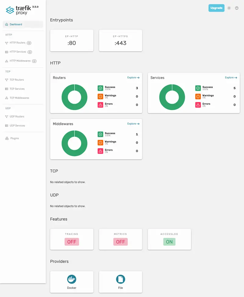Image resolution: width=244 pixels, height=297 pixels.
Task: Open Explore link in Middlewares card
Action: (x=133, y=124)
